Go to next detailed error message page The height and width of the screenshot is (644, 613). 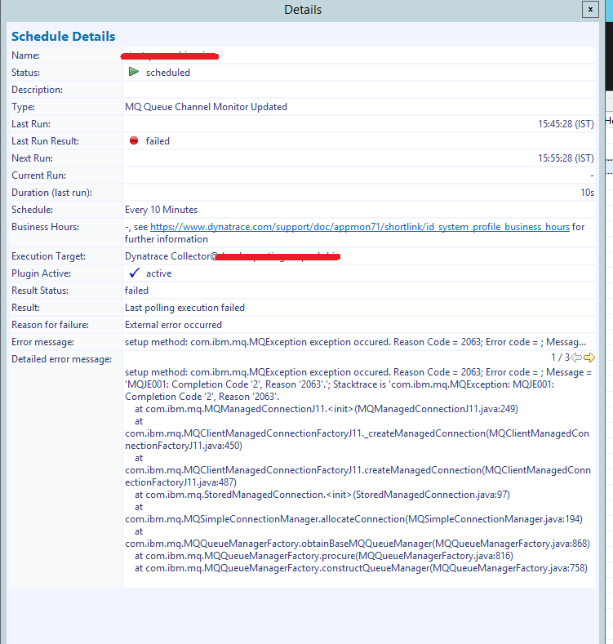pyautogui.click(x=589, y=358)
